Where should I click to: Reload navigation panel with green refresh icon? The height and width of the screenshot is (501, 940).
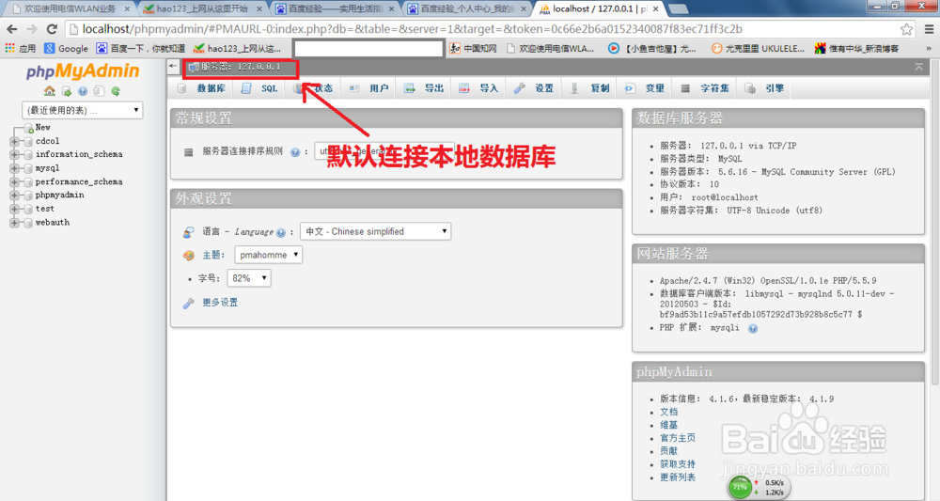pos(116,91)
